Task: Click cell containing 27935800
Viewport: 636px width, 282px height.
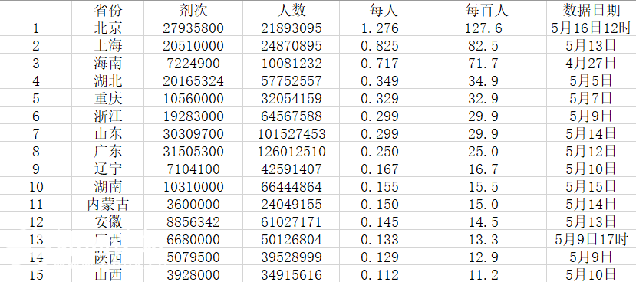Action: click(193, 28)
